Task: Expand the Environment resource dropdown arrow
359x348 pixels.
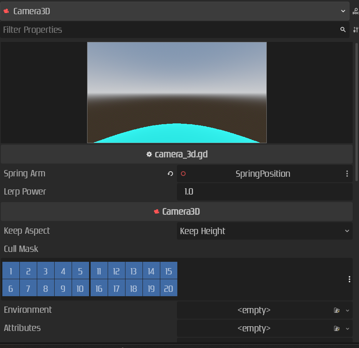Action: (x=348, y=310)
